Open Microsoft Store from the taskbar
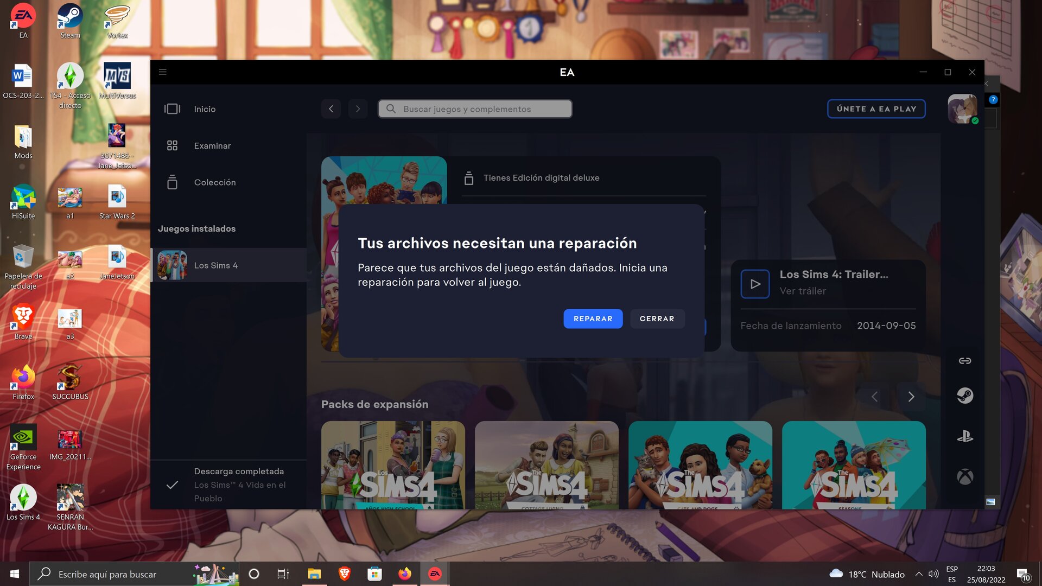The image size is (1042, 586). (374, 574)
